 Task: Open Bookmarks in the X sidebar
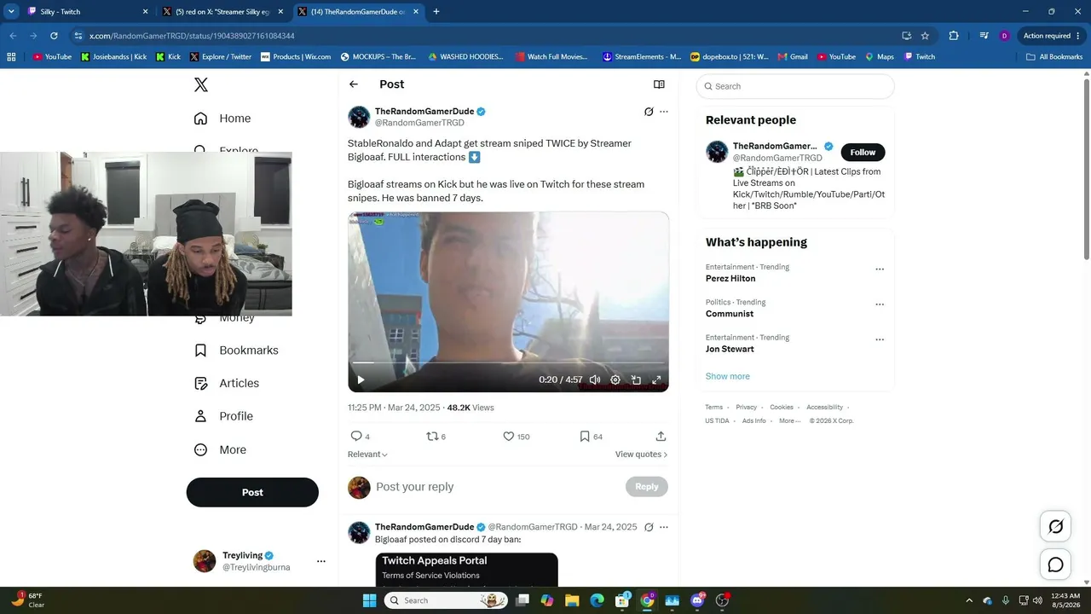pyautogui.click(x=236, y=350)
